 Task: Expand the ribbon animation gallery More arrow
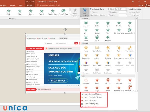pos(70,15)
